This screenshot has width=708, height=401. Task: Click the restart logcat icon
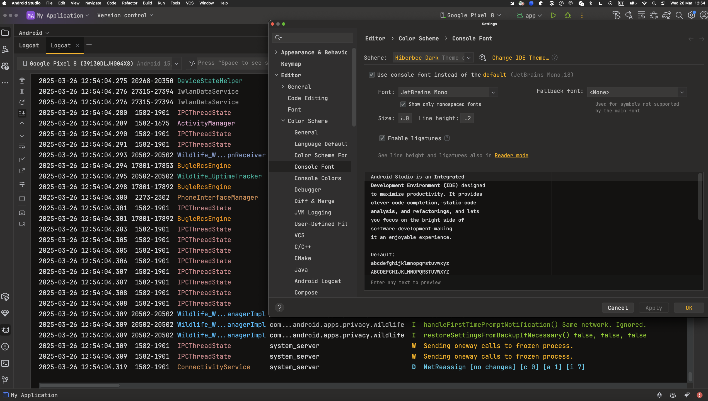(x=22, y=102)
